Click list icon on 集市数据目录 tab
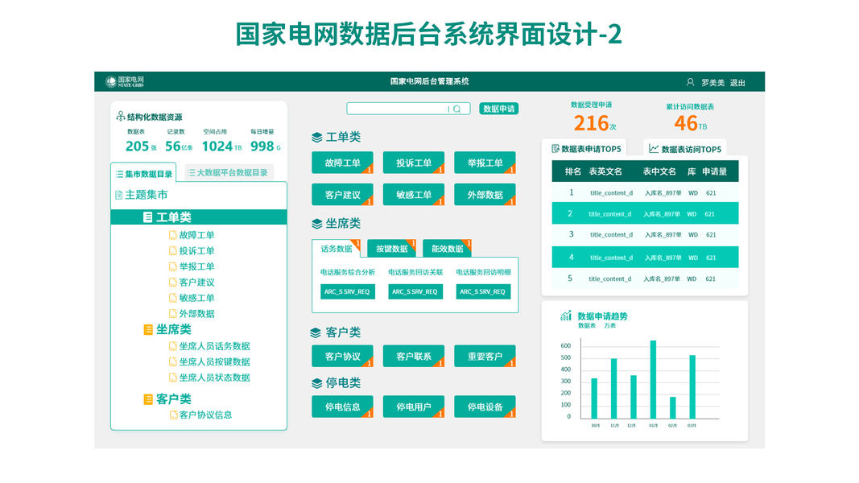This screenshot has width=859, height=483. tap(119, 174)
